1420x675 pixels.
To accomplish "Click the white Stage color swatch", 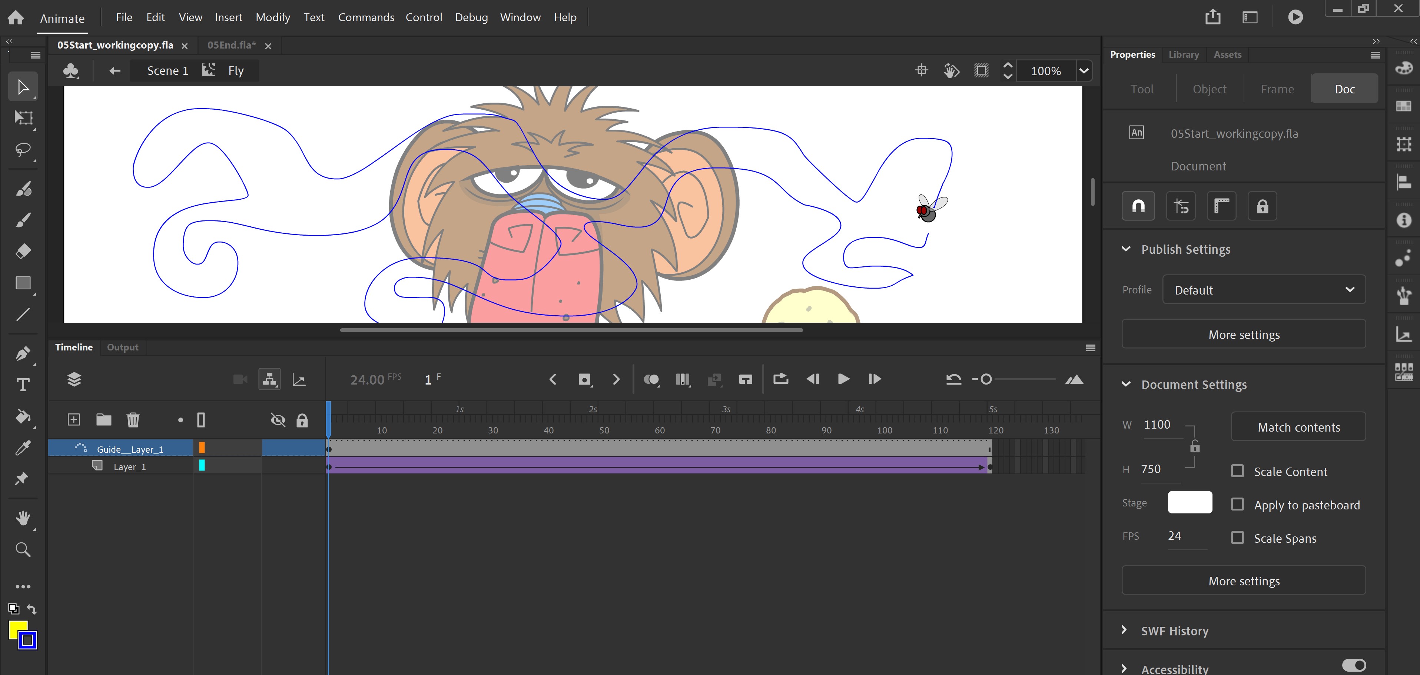I will pos(1190,502).
